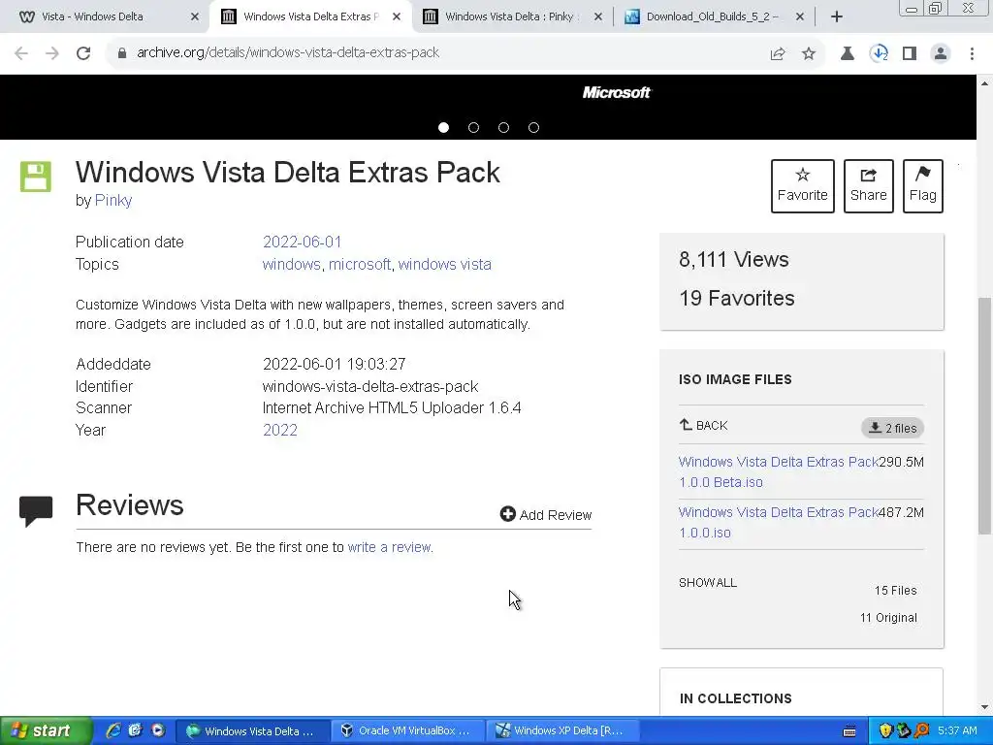
Task: Favorite this item with star button
Action: pyautogui.click(x=802, y=186)
